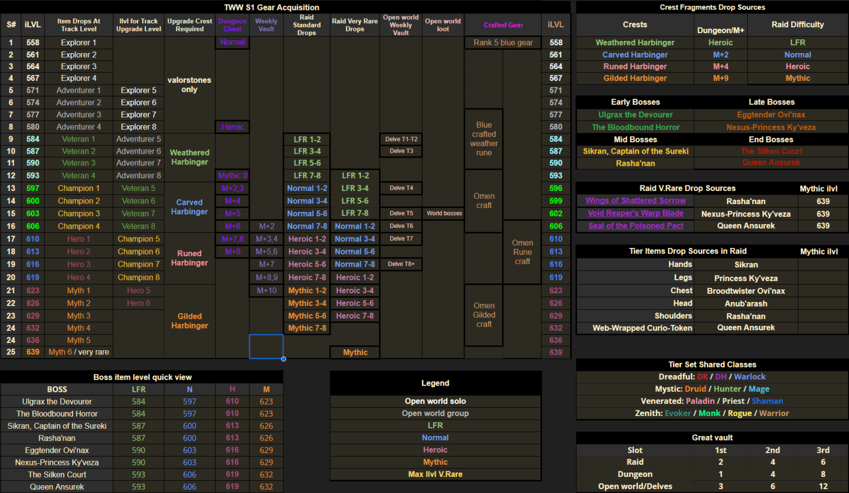Select the Omen Gilded craft cell
Image resolution: width=849 pixels, height=493 pixels.
click(x=484, y=315)
